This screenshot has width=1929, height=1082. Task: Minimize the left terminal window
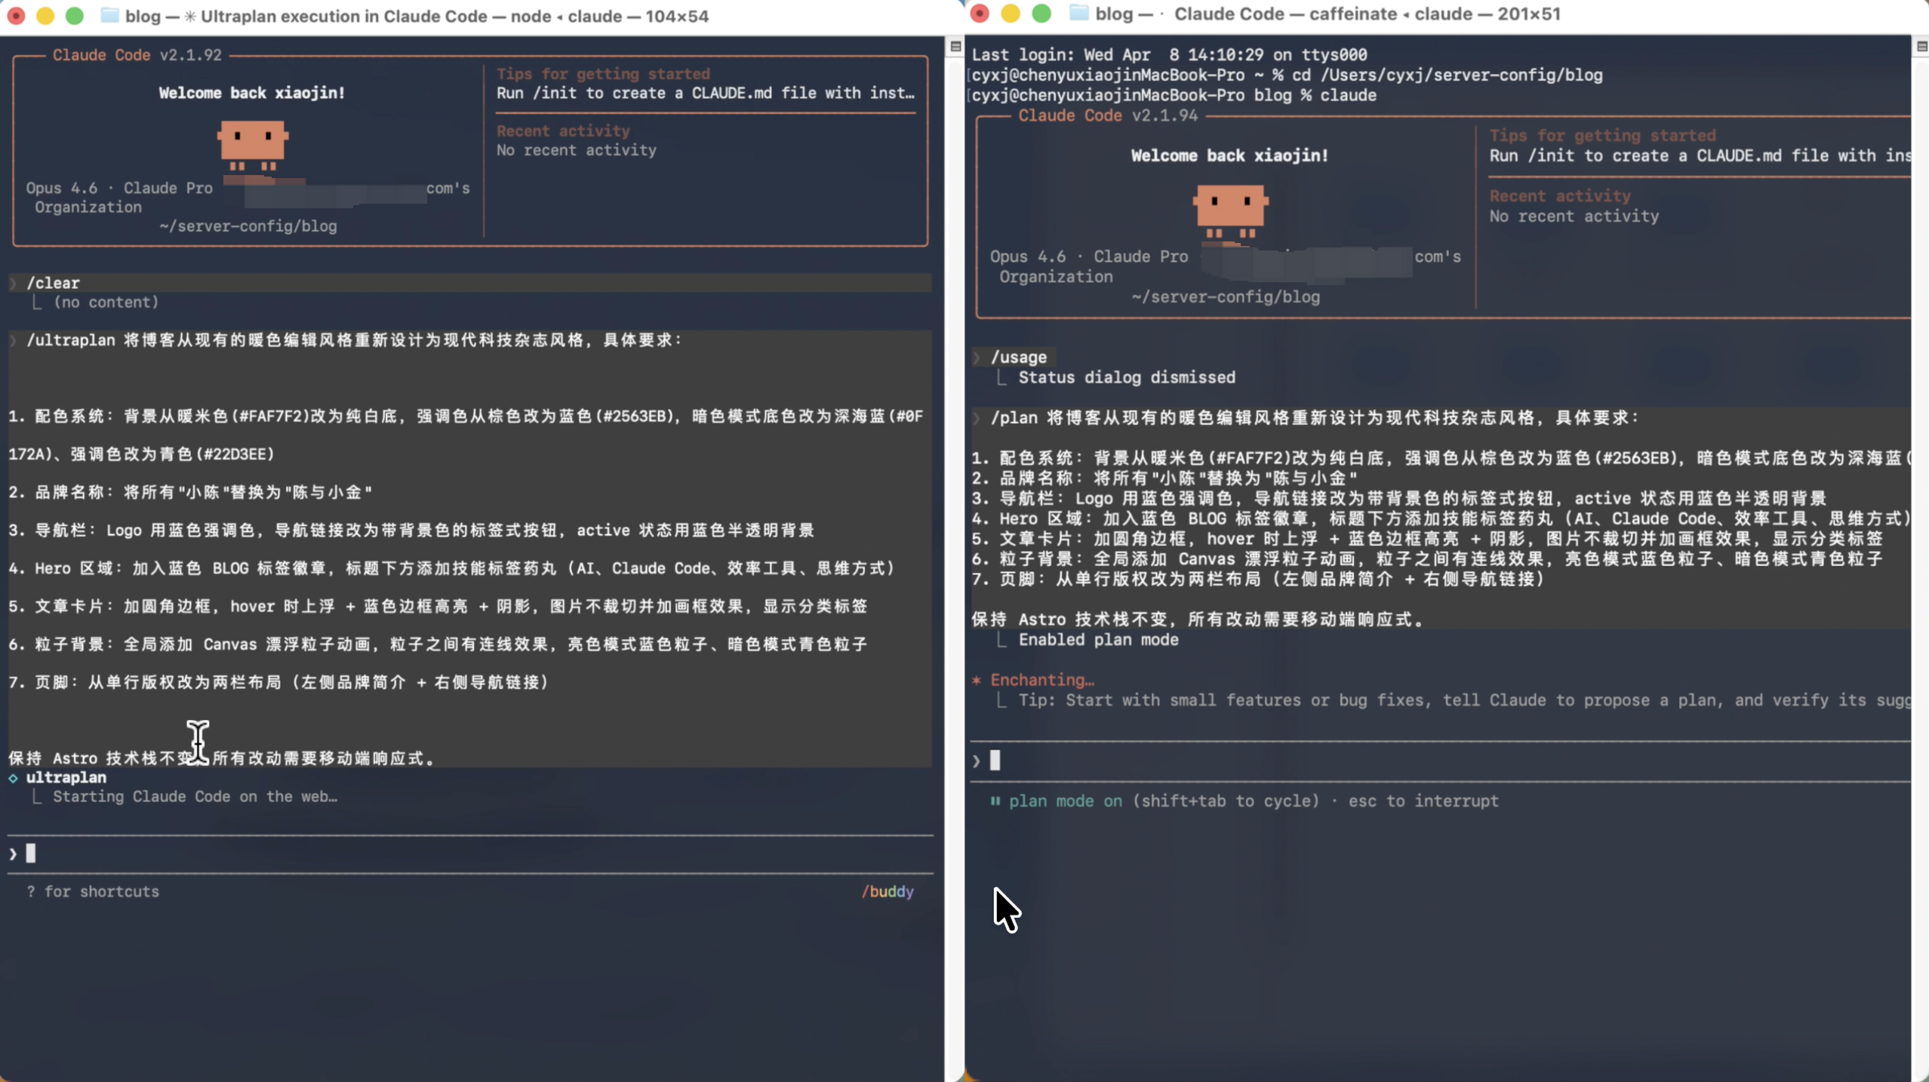(x=45, y=16)
